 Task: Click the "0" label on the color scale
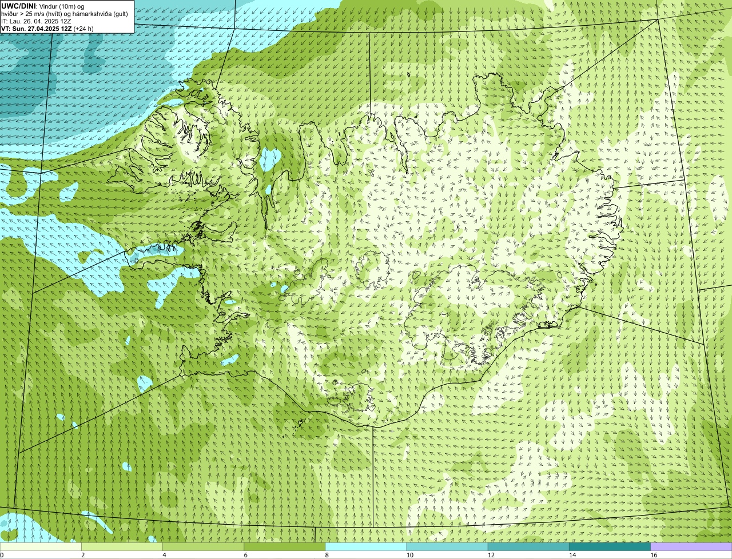point(2,555)
